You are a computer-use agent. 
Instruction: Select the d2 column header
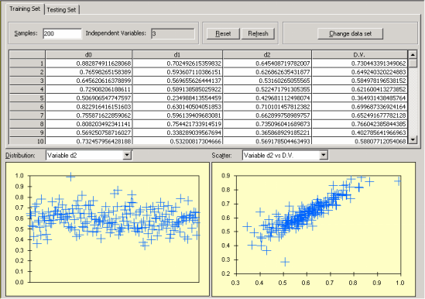(267, 54)
